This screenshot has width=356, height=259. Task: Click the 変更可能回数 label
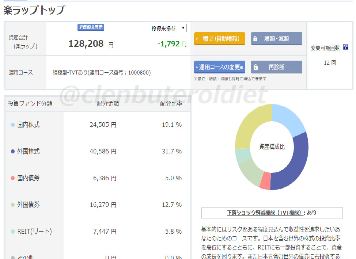[x=325, y=48]
